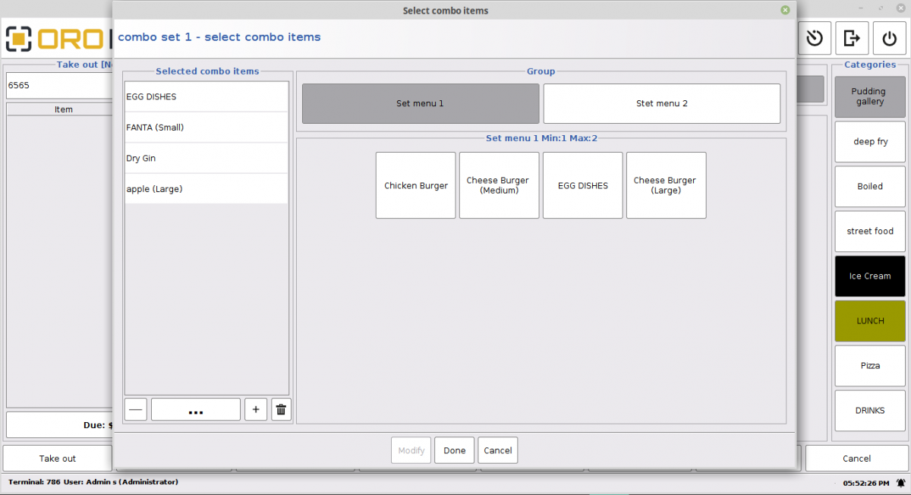Viewport: 911px width, 495px height.
Task: Select the Set menu 1 group
Action: click(421, 103)
